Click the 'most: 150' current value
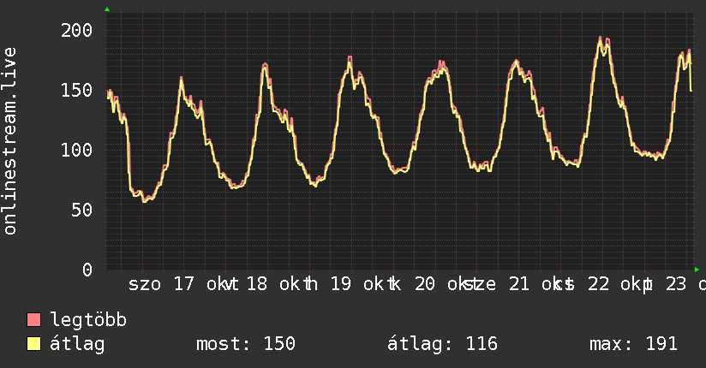 point(246,344)
